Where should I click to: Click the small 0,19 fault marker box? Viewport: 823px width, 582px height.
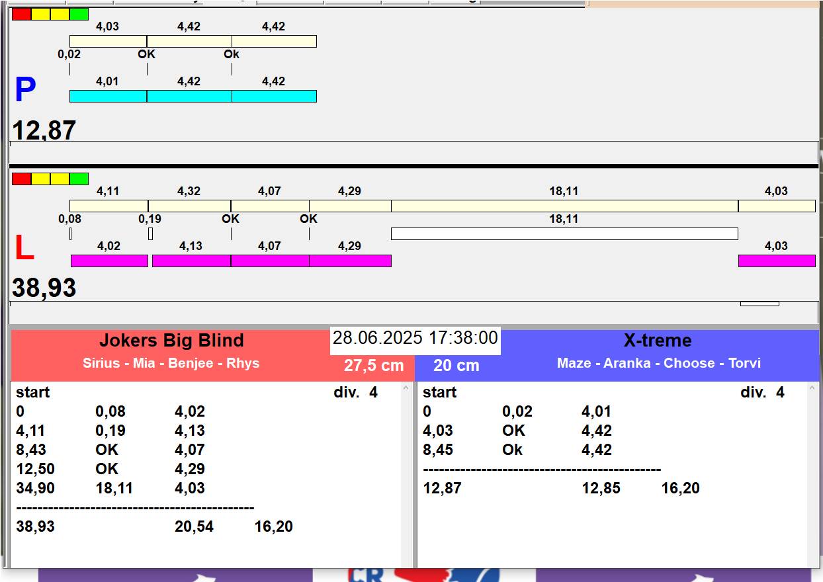tap(150, 233)
